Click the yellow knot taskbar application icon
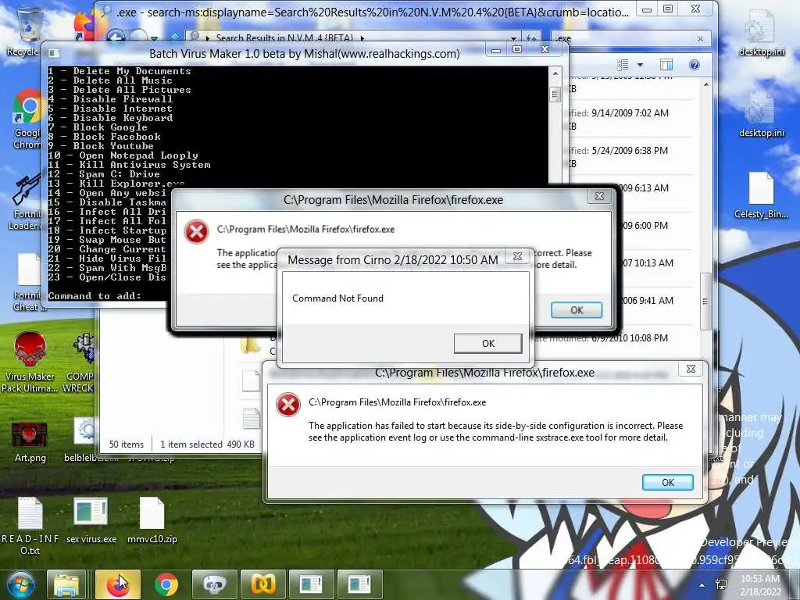The width and height of the screenshot is (800, 600). [262, 584]
